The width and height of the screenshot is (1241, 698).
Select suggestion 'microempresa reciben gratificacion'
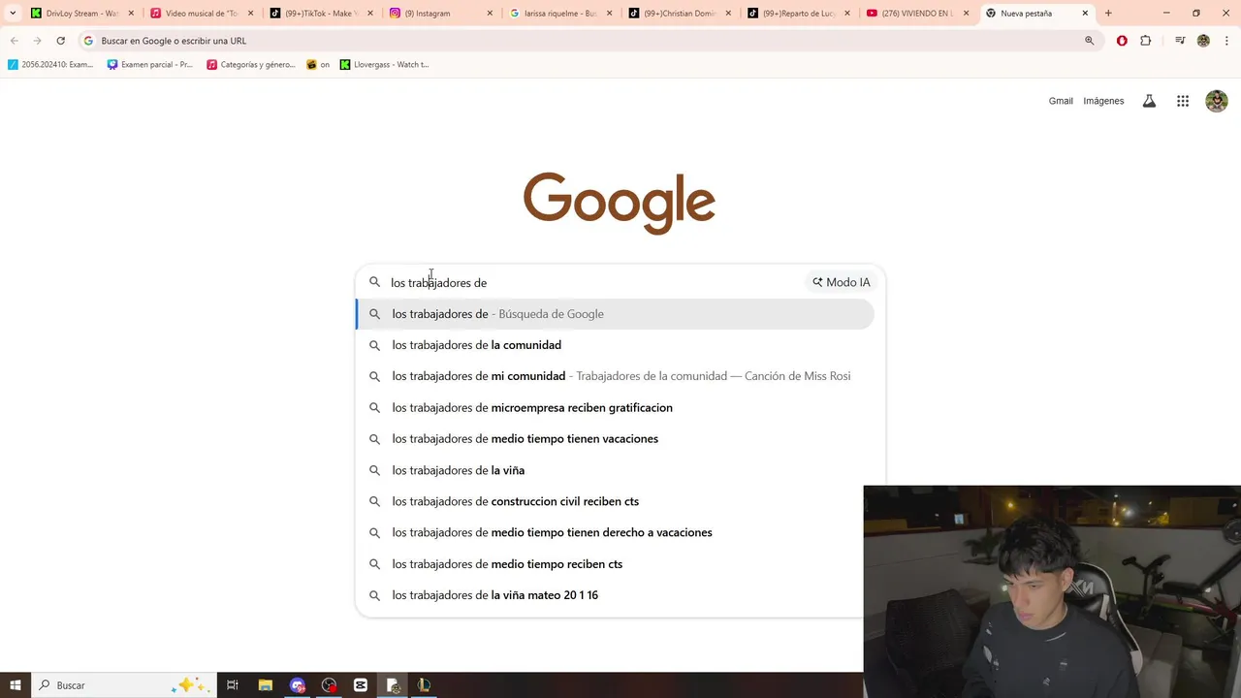[x=615, y=407]
